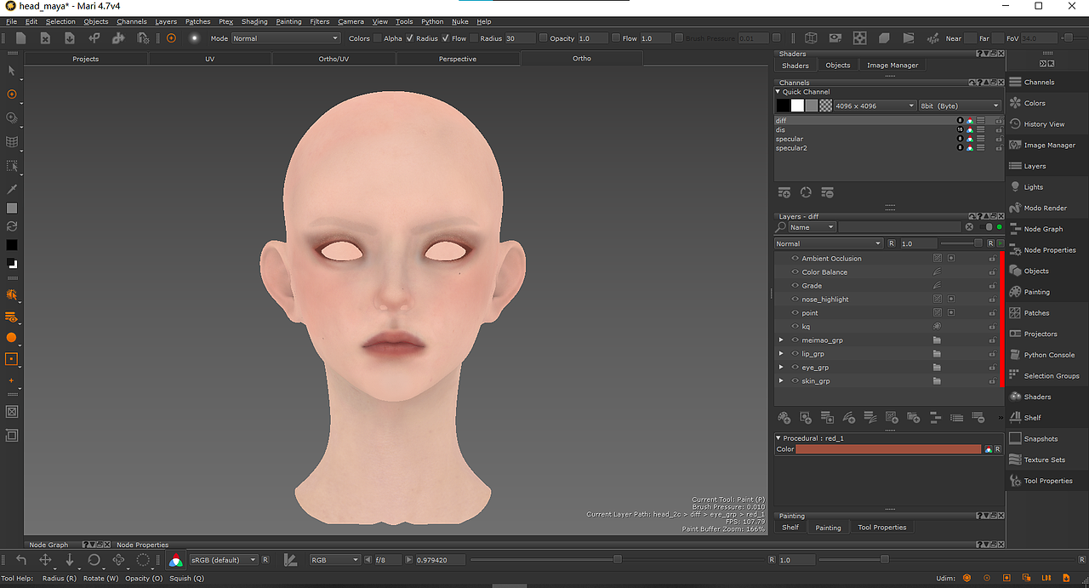Open the brush Mode Normal dropdown
The image size is (1089, 588).
[285, 38]
